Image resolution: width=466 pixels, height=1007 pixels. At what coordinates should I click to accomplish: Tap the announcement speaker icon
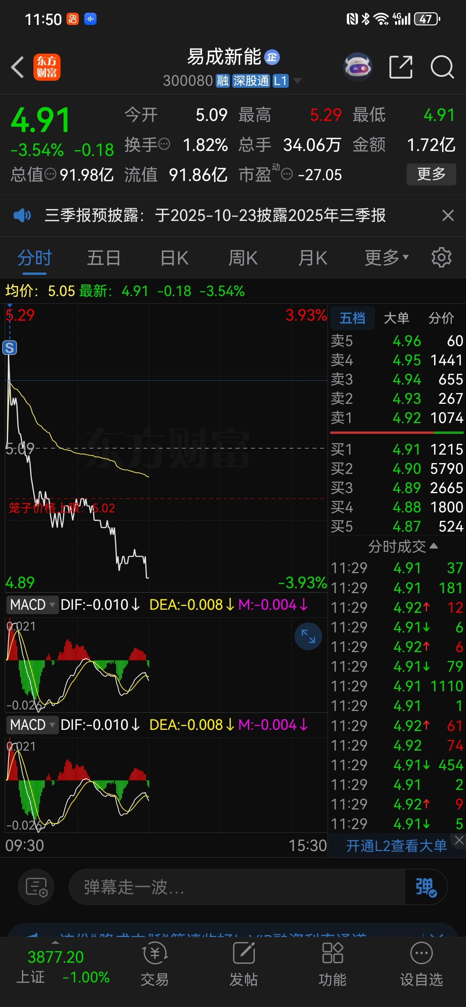click(22, 215)
